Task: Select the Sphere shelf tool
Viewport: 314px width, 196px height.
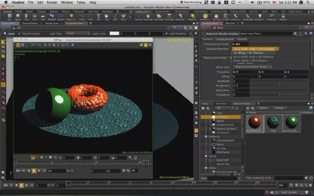Action: [18, 17]
